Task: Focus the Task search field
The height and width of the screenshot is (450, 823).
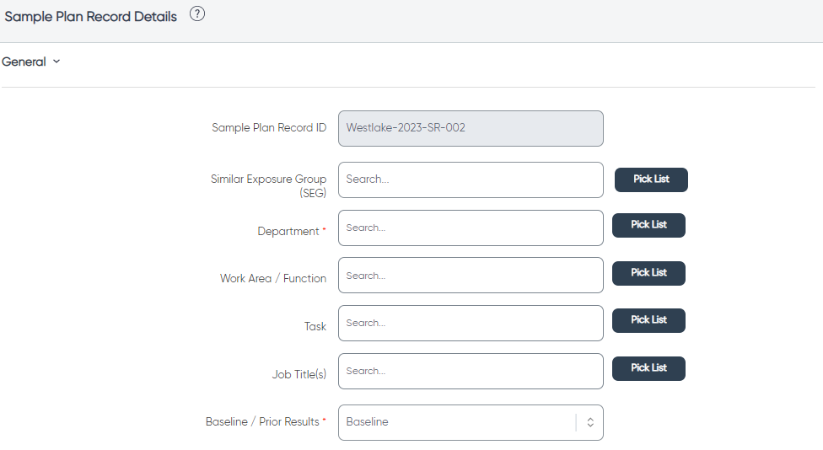Action: tap(471, 323)
